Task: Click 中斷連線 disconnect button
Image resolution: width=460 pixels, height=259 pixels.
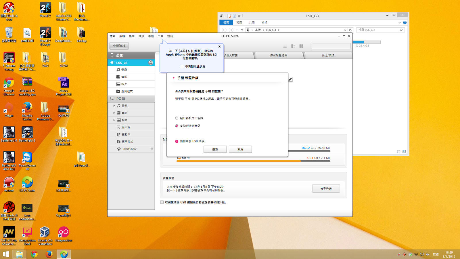Action: [x=119, y=46]
